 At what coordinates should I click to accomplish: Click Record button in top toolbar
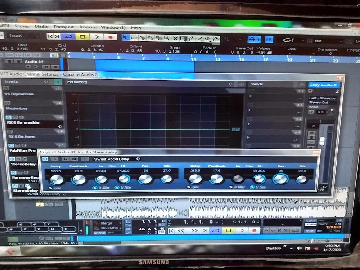110,37
